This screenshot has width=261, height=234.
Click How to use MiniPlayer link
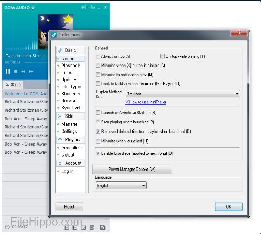point(146,102)
